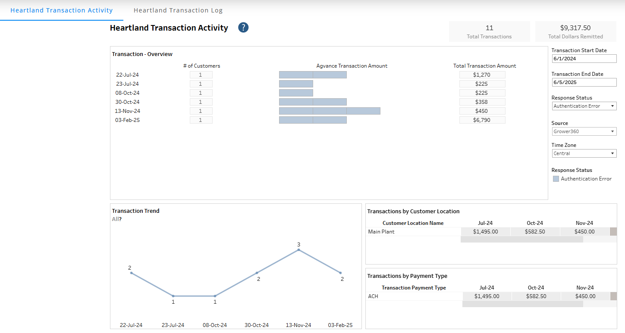Click ACH's Jul-24 value $1,495.00
This screenshot has height=333, width=625.
point(487,296)
